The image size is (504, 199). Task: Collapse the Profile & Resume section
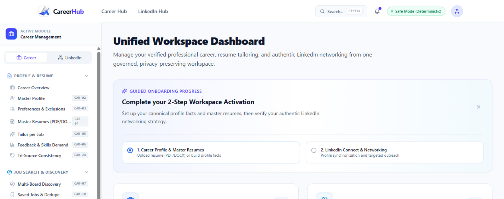coord(87,76)
